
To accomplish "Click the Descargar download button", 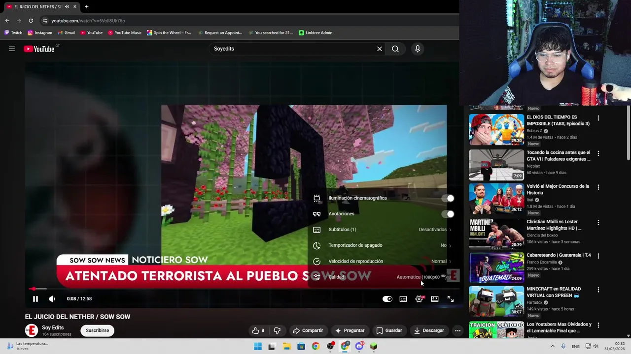I will [x=429, y=330].
